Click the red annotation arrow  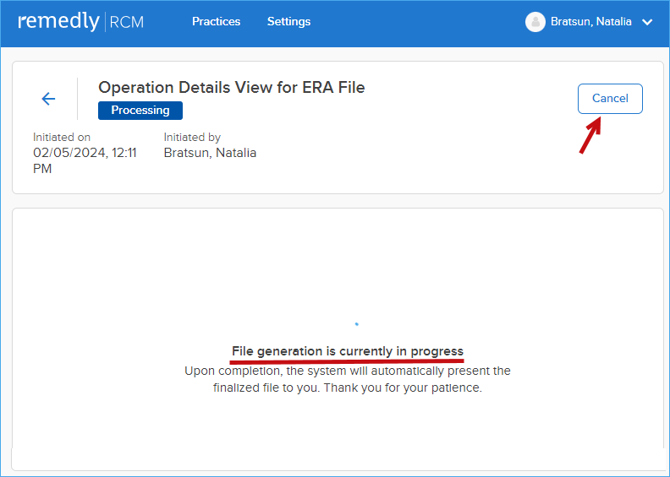(590, 135)
